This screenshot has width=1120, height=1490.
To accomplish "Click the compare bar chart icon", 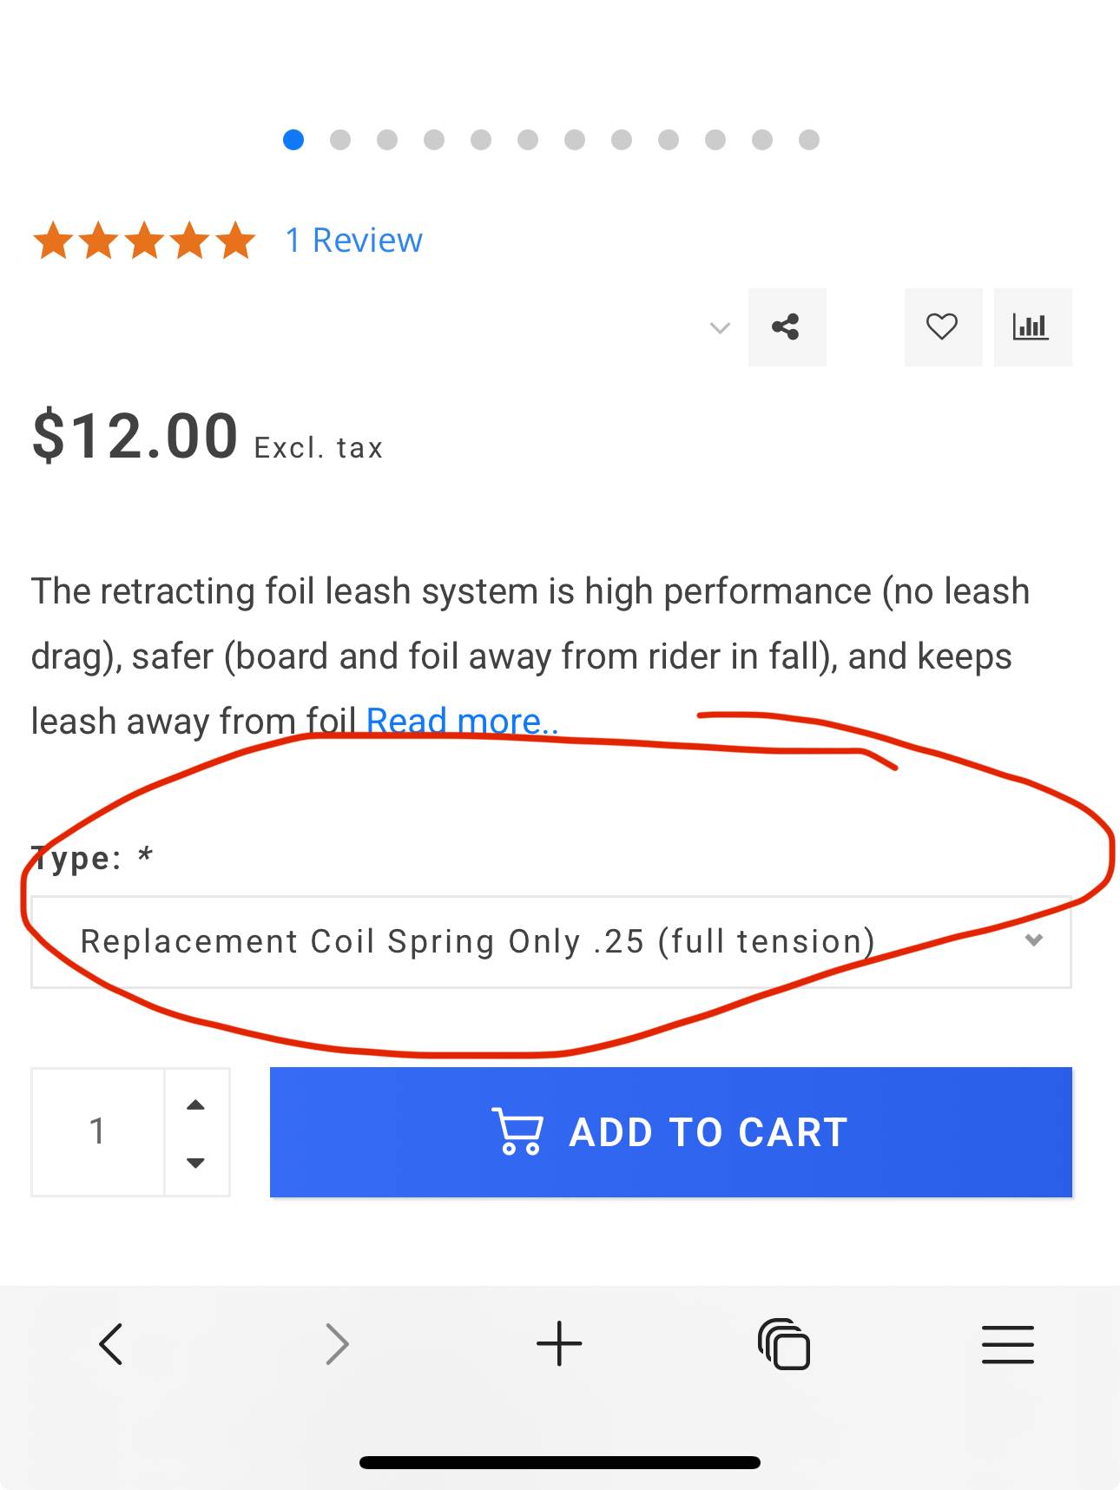I will click(x=1031, y=327).
